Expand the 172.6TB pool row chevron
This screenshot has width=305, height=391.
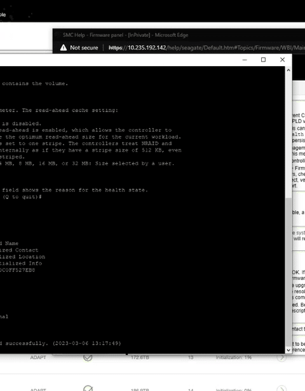point(281,357)
